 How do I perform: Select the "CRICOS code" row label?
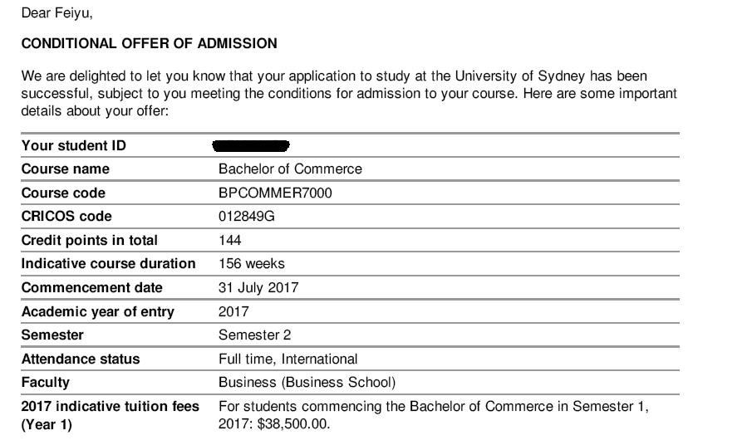tap(66, 218)
